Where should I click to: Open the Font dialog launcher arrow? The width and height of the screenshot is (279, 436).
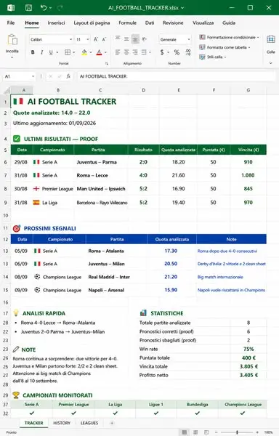106,64
